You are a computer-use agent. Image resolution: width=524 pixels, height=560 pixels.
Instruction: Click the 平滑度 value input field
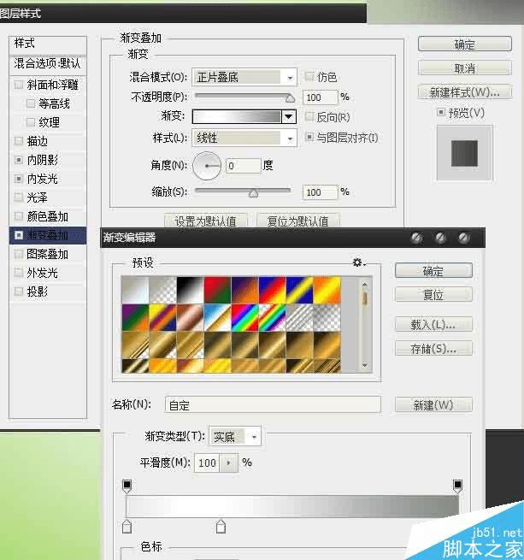pos(207,463)
